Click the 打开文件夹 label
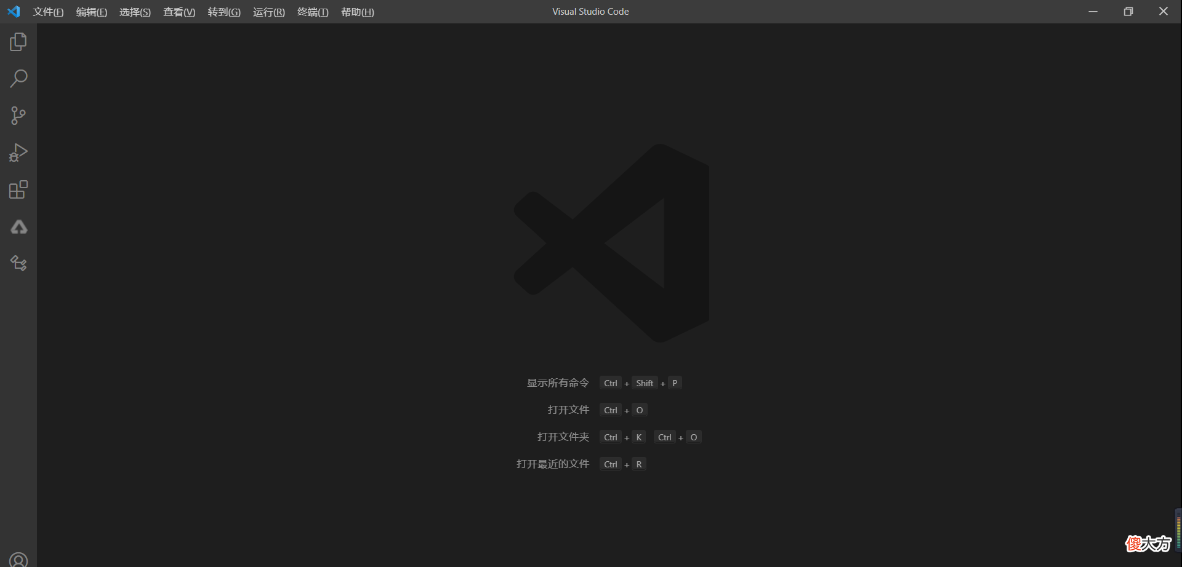 pyautogui.click(x=563, y=437)
